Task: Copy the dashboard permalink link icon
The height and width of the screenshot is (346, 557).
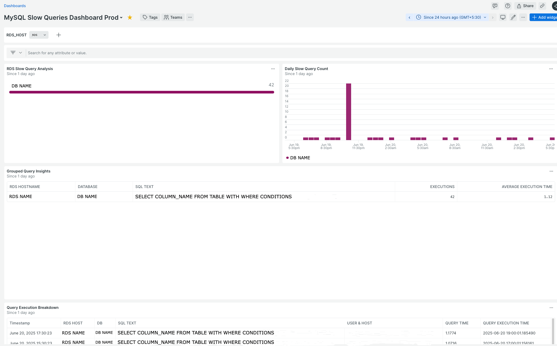Action: (542, 6)
